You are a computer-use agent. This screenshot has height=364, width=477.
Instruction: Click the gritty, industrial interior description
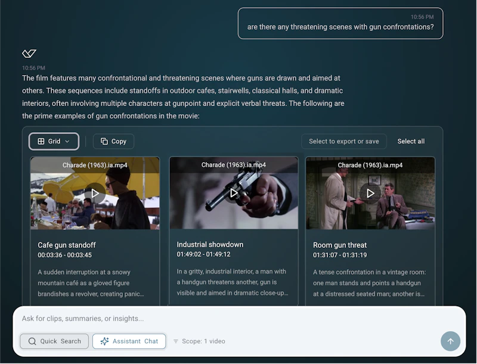(233, 282)
